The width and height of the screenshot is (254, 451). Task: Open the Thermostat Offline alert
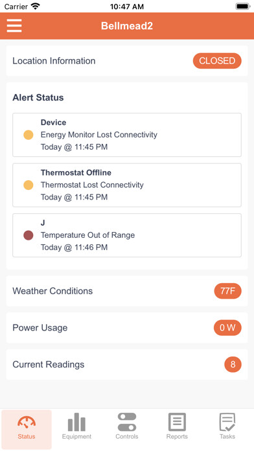(x=127, y=185)
